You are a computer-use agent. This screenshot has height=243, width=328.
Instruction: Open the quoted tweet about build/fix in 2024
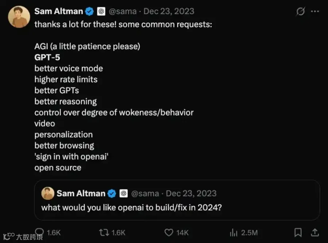(x=177, y=200)
